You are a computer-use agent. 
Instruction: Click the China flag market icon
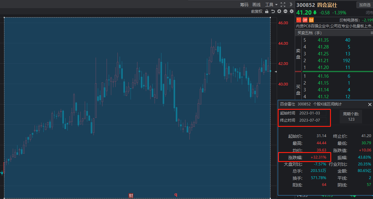point(299,20)
